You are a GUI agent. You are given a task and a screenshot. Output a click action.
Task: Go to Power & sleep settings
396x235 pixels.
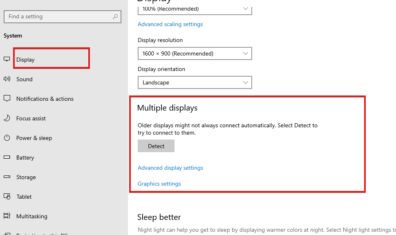click(x=34, y=138)
